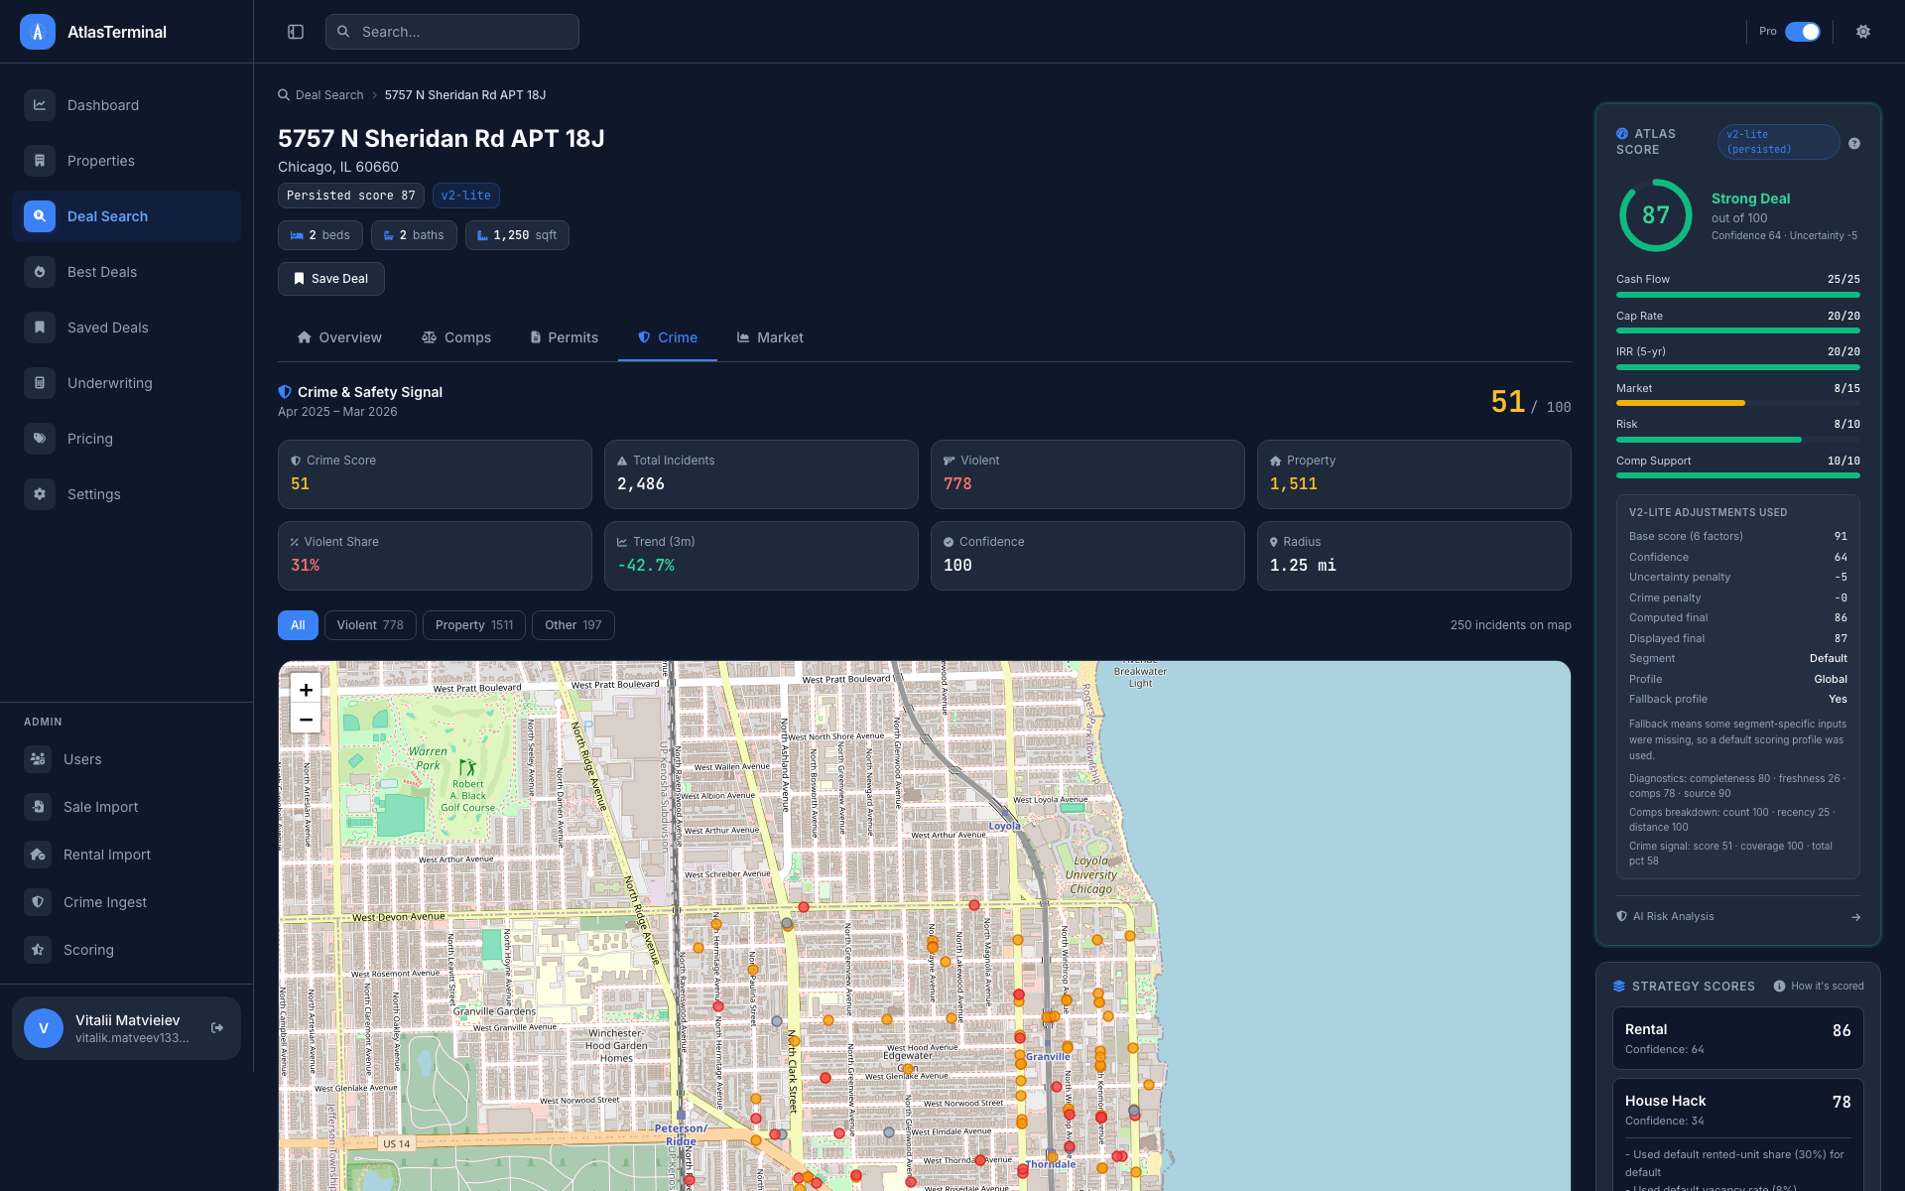
Task: Switch to the Comps tab
Action: pyautogui.click(x=456, y=337)
